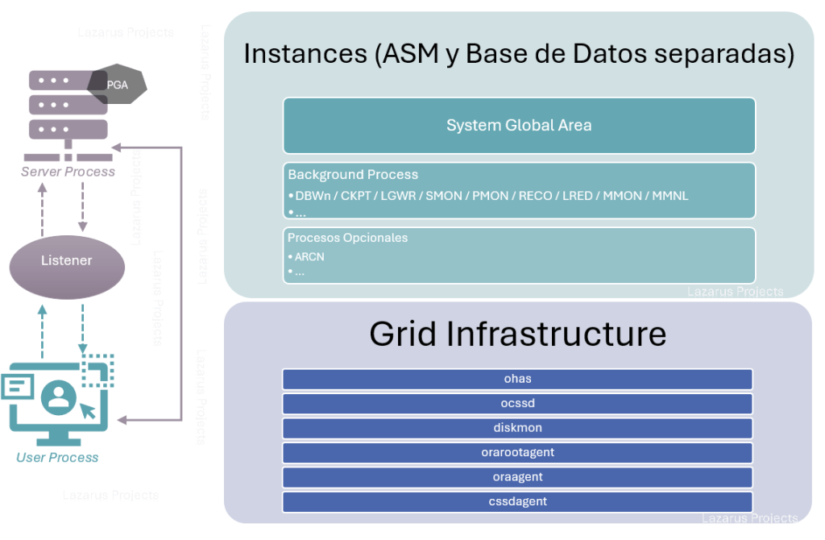Click the Instances ASM title text

519,54
